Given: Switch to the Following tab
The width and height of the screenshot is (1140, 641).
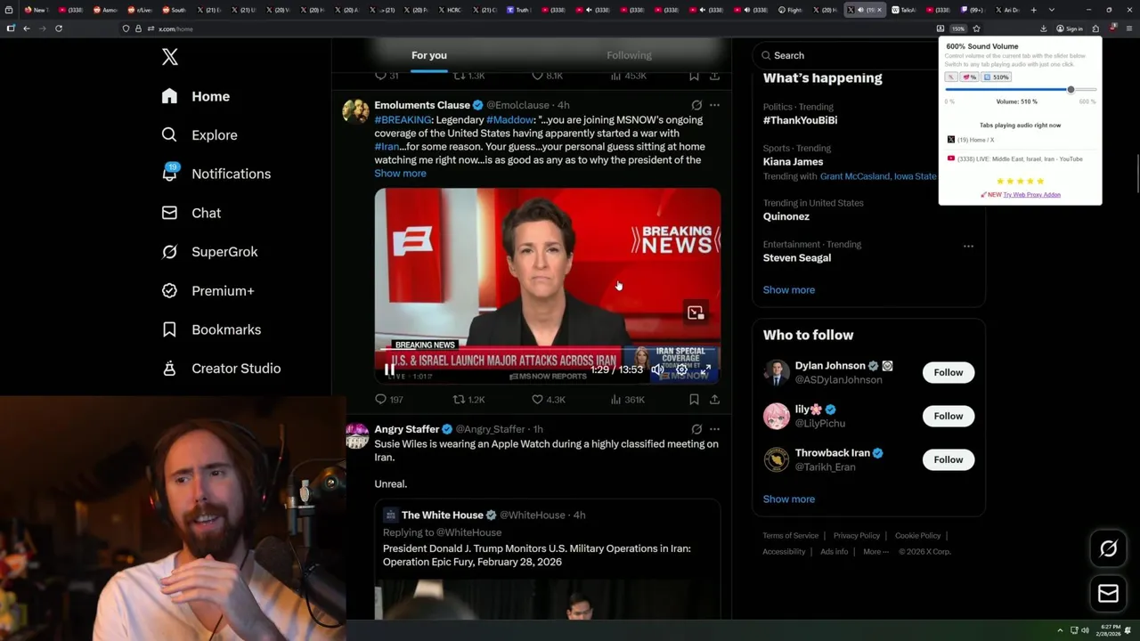Looking at the screenshot, I should tap(629, 55).
